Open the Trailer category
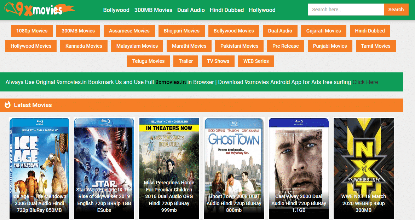Image resolution: width=415 pixels, height=220 pixels. (185, 61)
